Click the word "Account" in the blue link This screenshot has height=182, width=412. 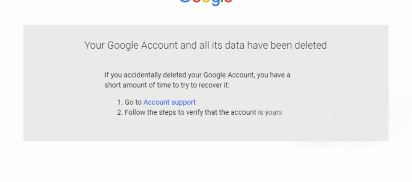(156, 102)
